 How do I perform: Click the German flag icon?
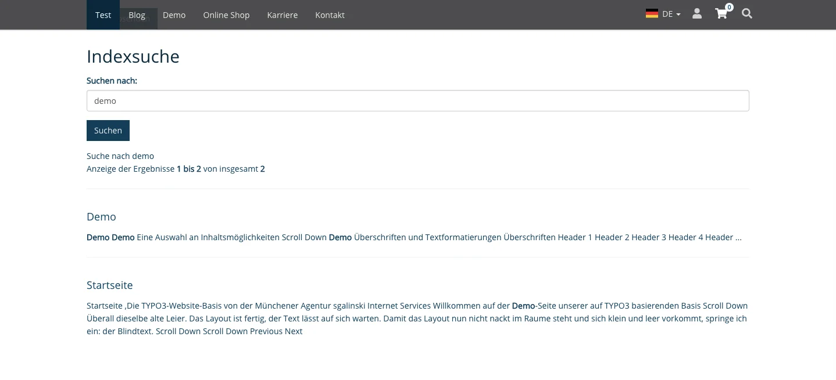pos(652,13)
